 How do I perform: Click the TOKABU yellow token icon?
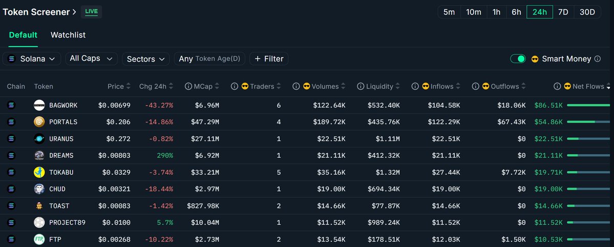(x=40, y=172)
